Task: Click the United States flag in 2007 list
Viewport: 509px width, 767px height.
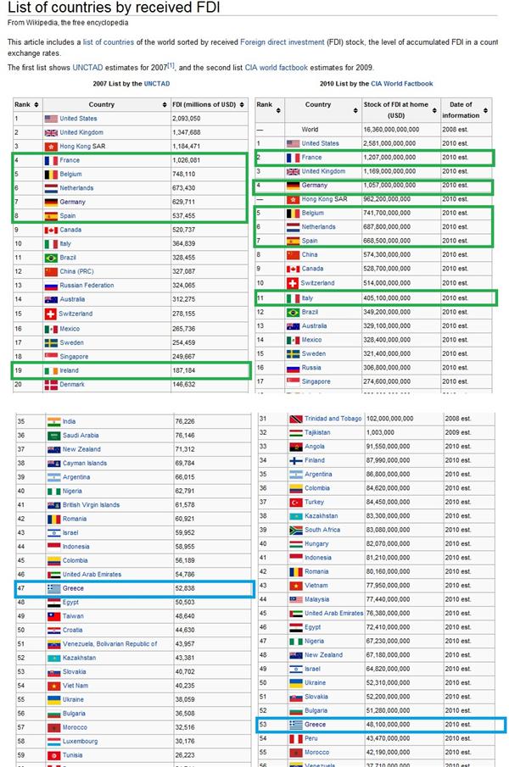Action: 51,119
